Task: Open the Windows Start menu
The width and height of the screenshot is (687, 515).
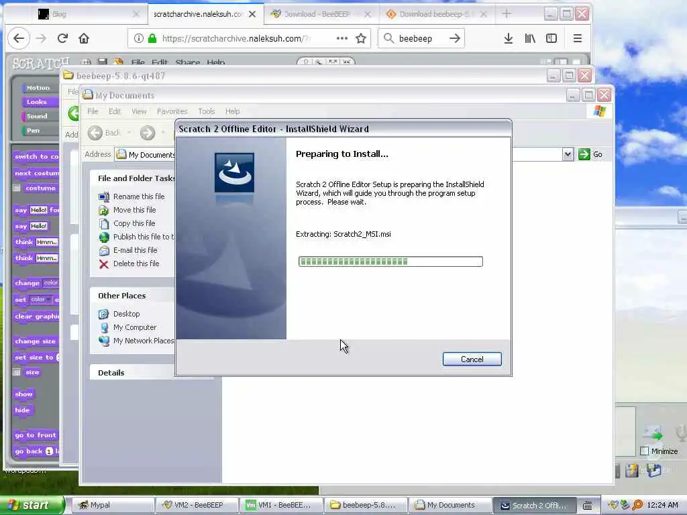Action: 32,505
